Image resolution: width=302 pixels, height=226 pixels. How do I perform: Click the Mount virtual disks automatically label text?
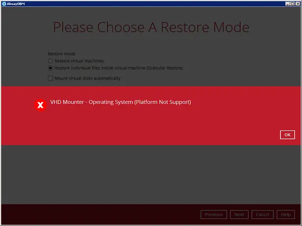(x=87, y=78)
